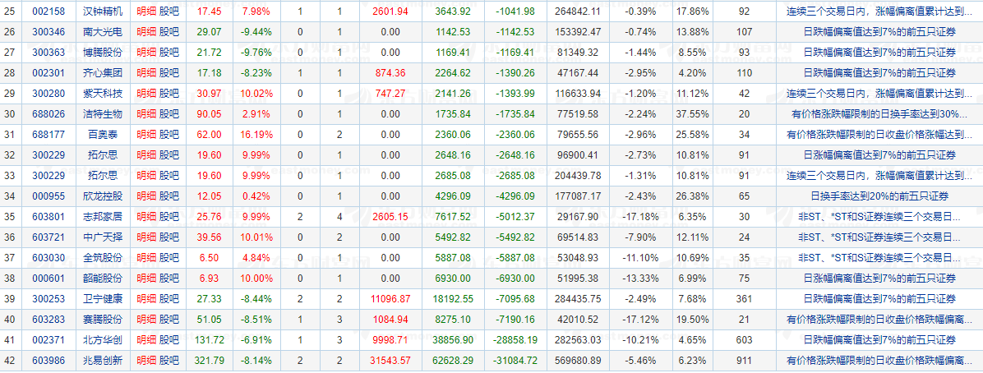Open 欣龙控股 stock name link
The image size is (983, 373).
(x=103, y=196)
